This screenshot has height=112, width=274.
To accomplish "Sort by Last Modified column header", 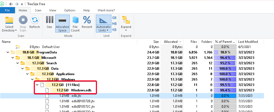I will tap(248, 42).
